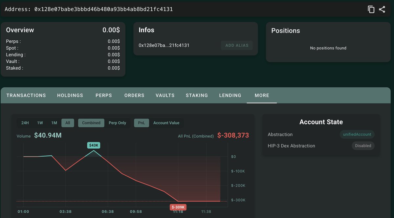
Task: Select the PnL chart view
Action: [x=142, y=123]
